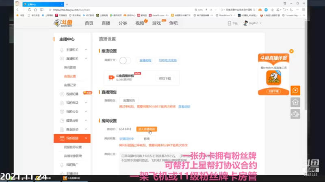Screen dimensions: 325x182
Task: Click the 视频轮播 sidebar icon
Action: click(x=62, y=94)
